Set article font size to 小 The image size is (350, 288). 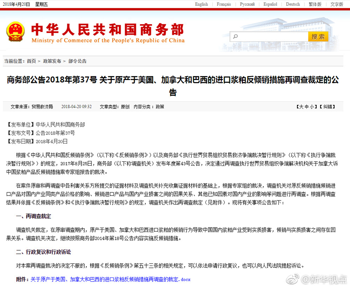click(312, 106)
